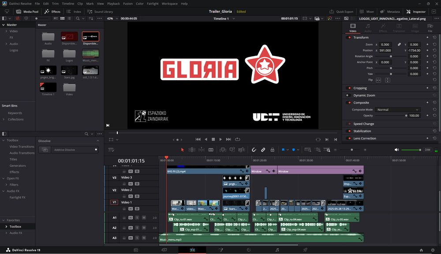
Task: Enable the Dynamic Zoom section
Action: tap(348, 96)
